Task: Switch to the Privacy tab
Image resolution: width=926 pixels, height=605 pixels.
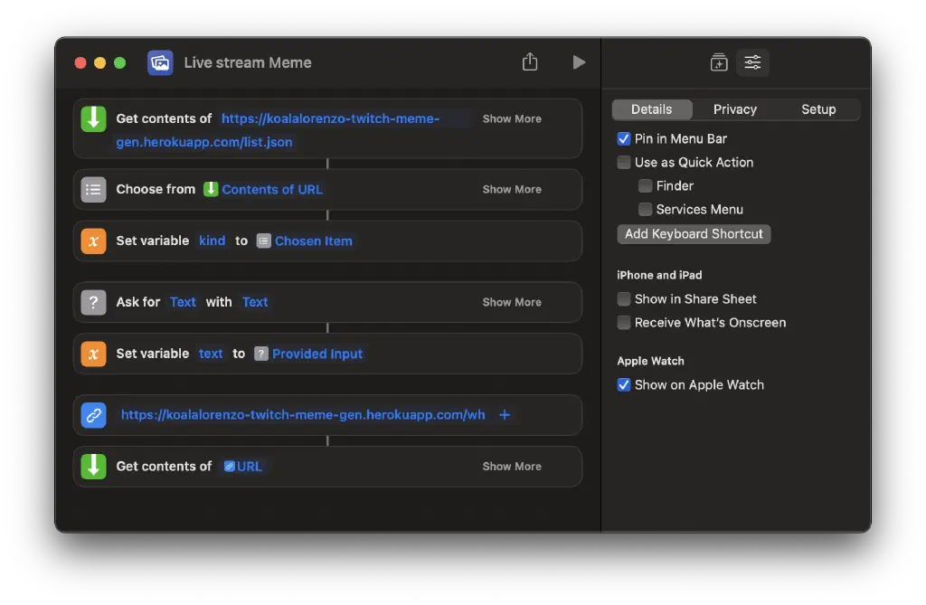Action: click(x=734, y=109)
